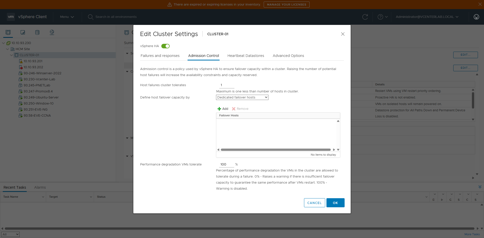Open the help question mark icon
The width and height of the screenshot is (484, 238).
(x=380, y=17)
